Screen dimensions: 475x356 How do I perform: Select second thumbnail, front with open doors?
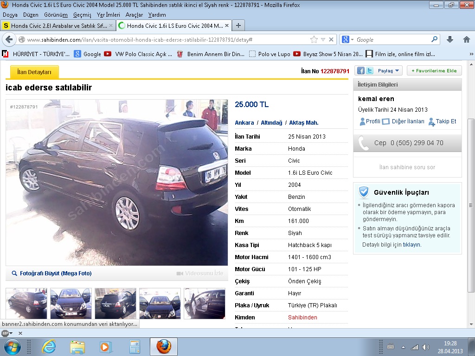(71, 303)
